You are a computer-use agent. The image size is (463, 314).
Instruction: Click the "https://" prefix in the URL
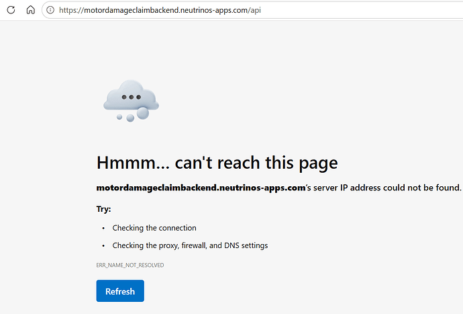pyautogui.click(x=71, y=10)
